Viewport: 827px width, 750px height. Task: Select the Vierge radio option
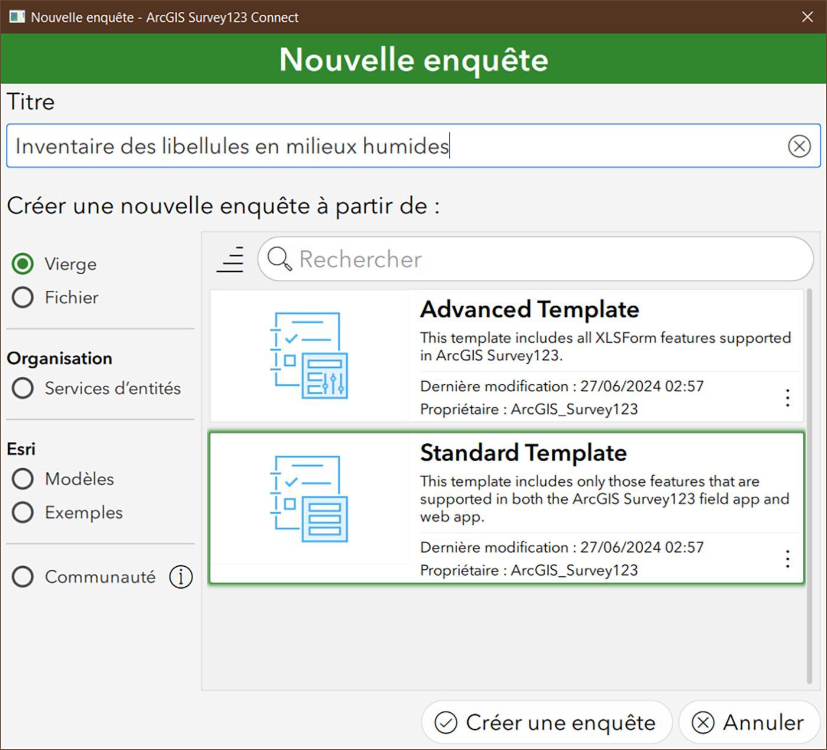(22, 264)
